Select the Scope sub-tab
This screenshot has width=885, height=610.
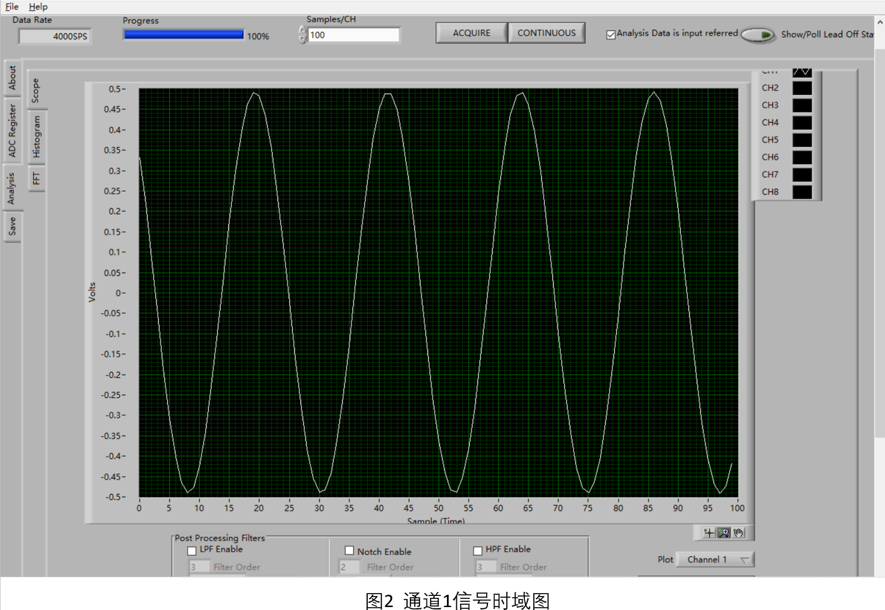(36, 90)
